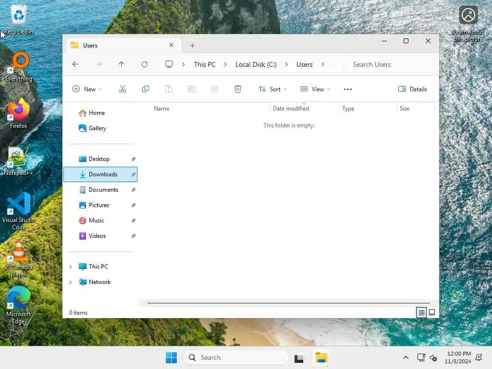The image size is (492, 369).
Task: Click the Paste clipboard icon
Action: pyautogui.click(x=169, y=89)
